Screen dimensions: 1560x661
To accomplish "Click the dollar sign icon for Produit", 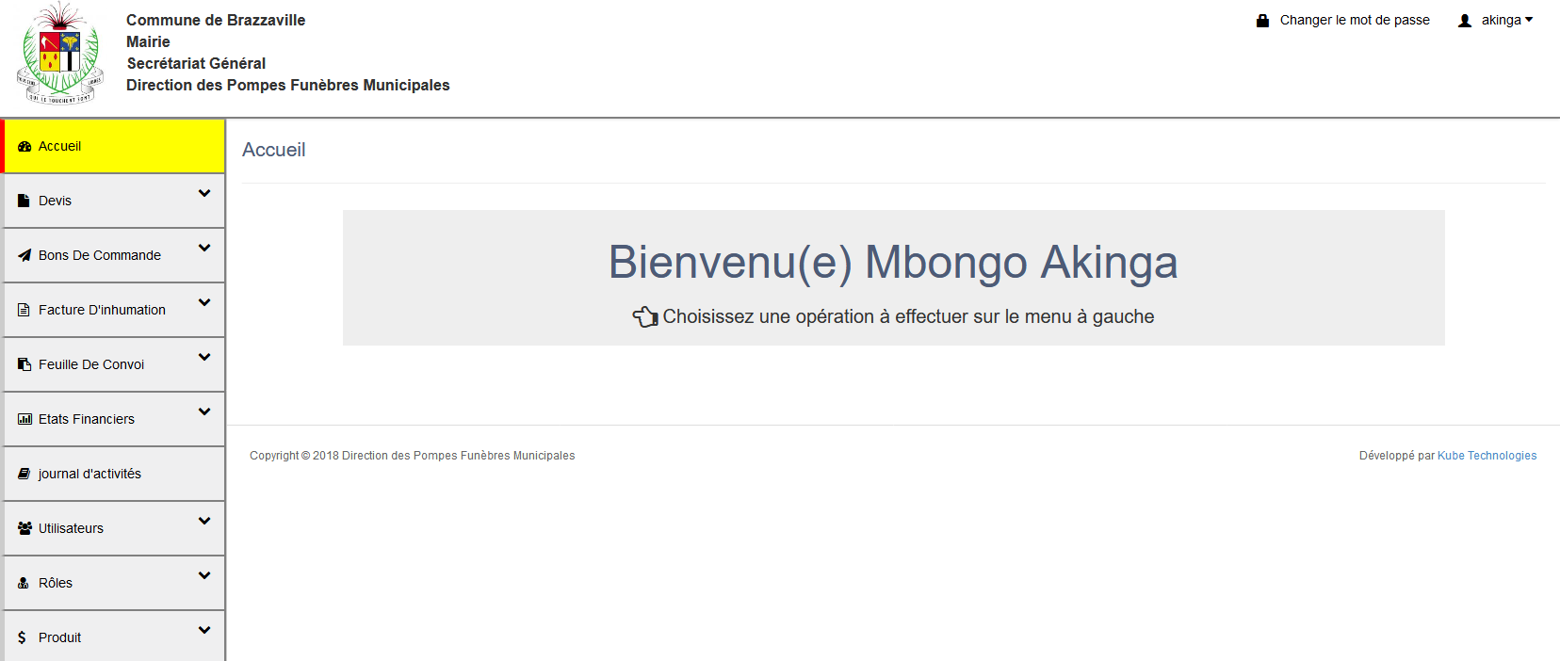I will pos(23,637).
